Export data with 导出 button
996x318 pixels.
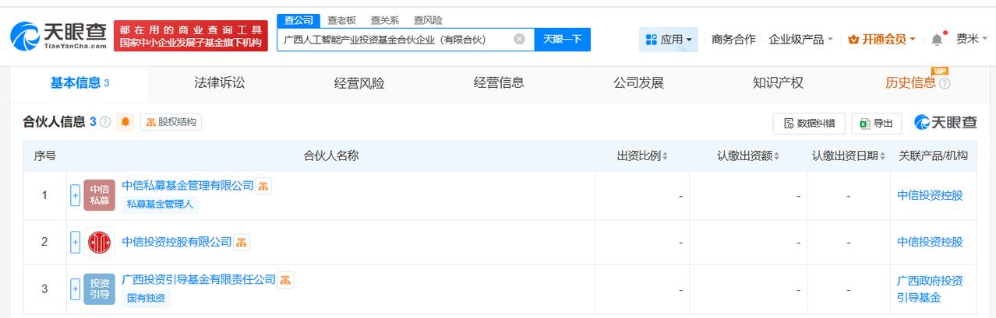877,123
